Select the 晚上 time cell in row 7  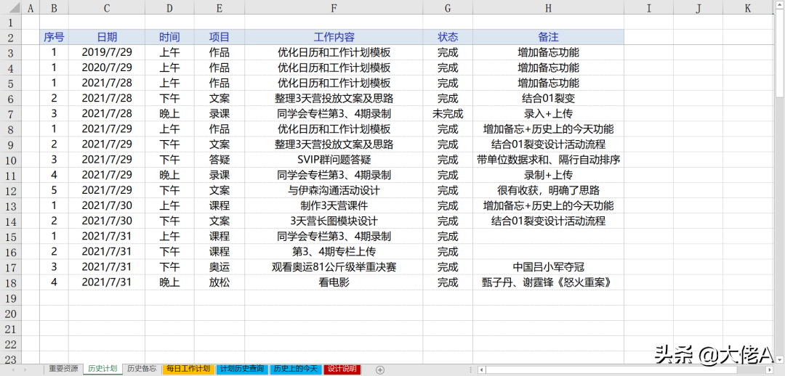[x=169, y=114]
